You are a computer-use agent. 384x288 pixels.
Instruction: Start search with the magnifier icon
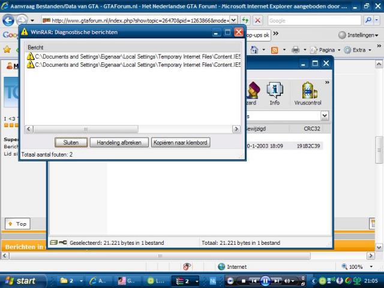point(368,20)
